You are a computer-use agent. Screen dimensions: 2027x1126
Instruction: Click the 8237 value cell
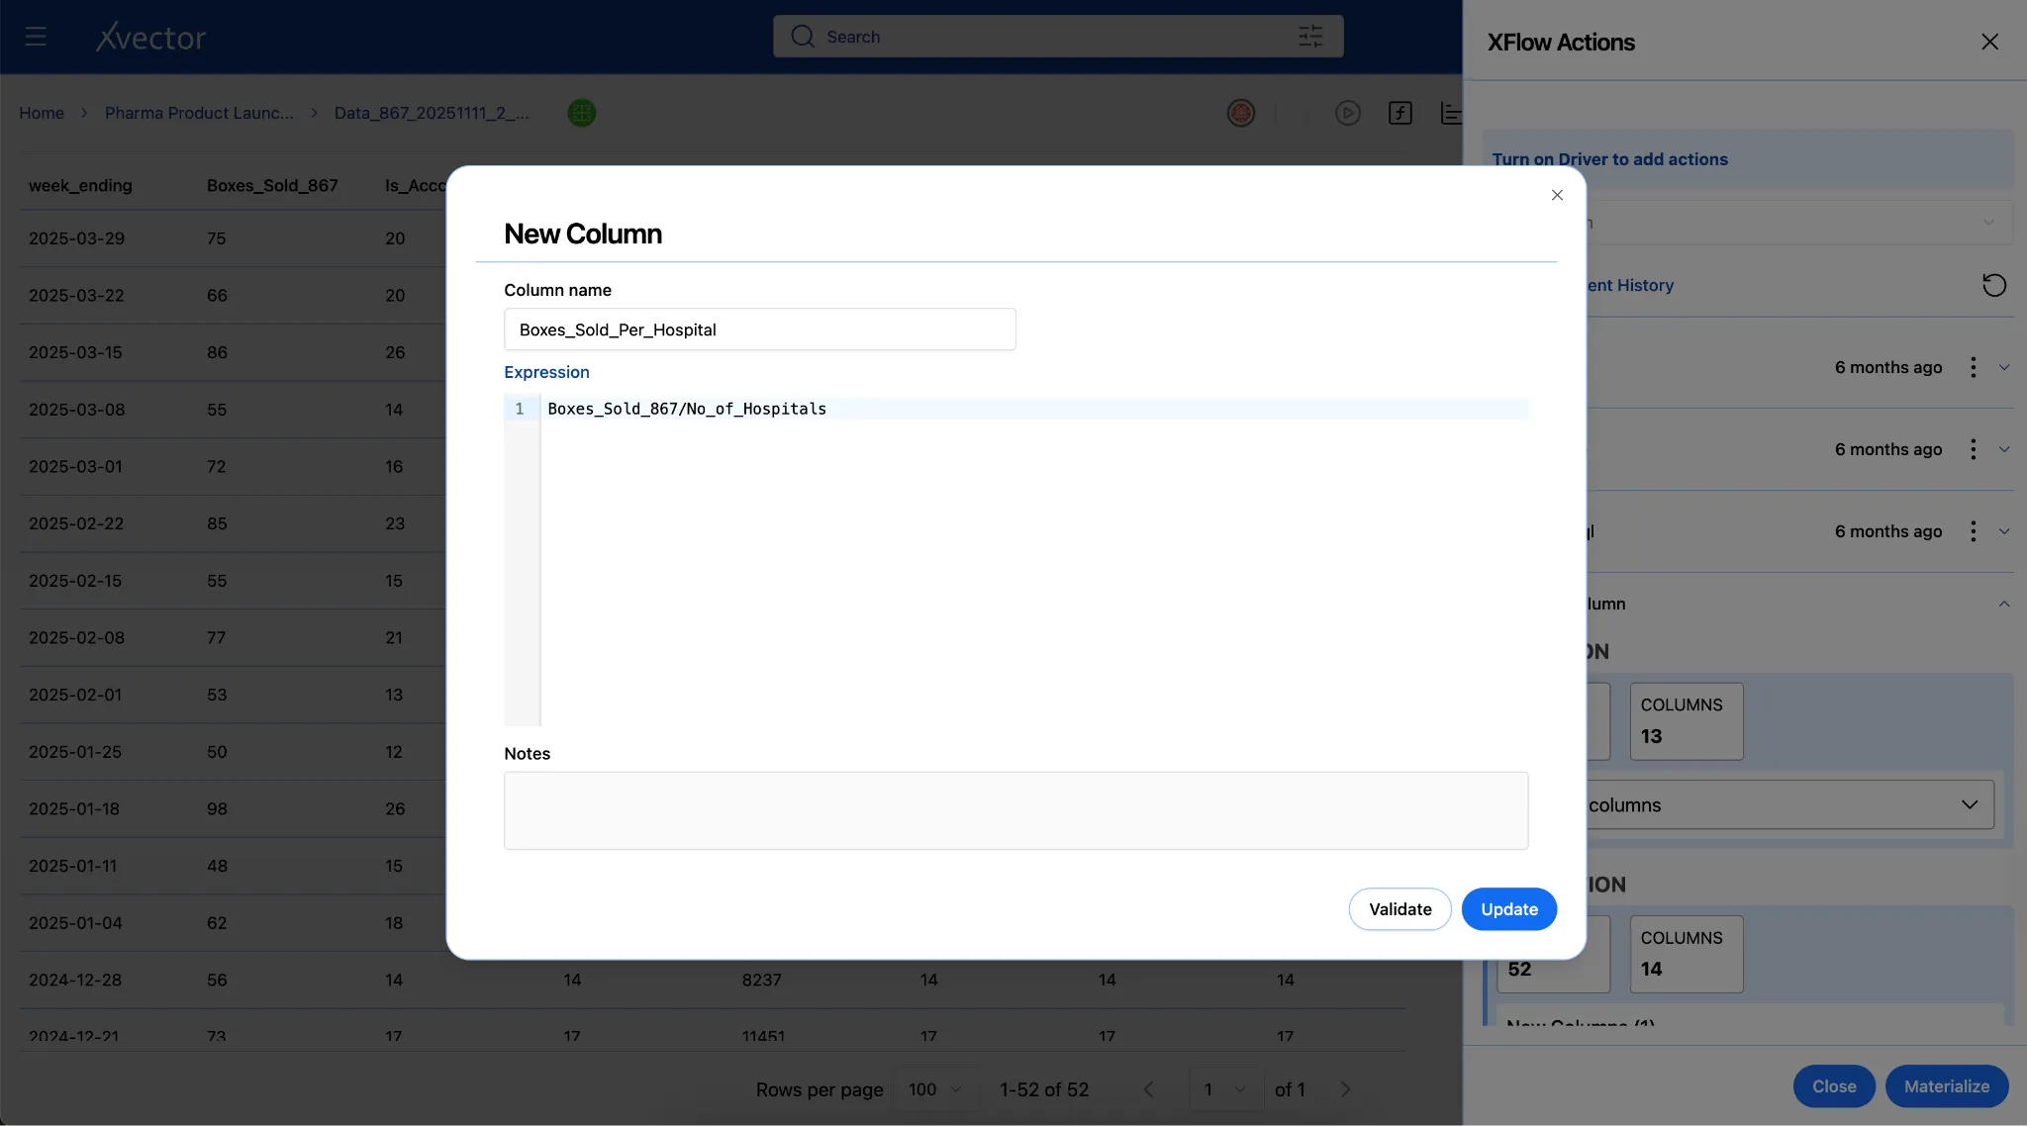pyautogui.click(x=762, y=980)
